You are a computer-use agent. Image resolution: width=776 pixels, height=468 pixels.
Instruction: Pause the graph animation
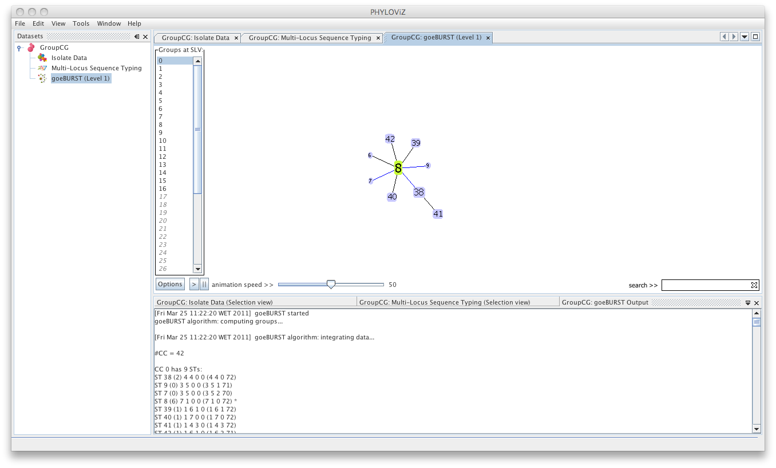pyautogui.click(x=204, y=284)
